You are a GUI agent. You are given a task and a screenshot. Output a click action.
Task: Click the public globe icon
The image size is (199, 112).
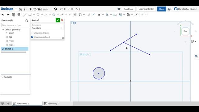coord(55,9)
